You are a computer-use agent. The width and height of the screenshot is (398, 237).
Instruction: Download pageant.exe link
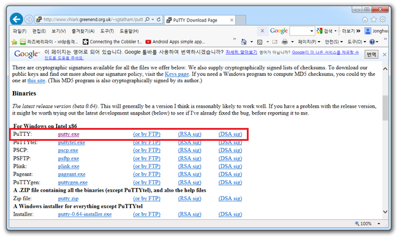pyautogui.click(x=72, y=174)
